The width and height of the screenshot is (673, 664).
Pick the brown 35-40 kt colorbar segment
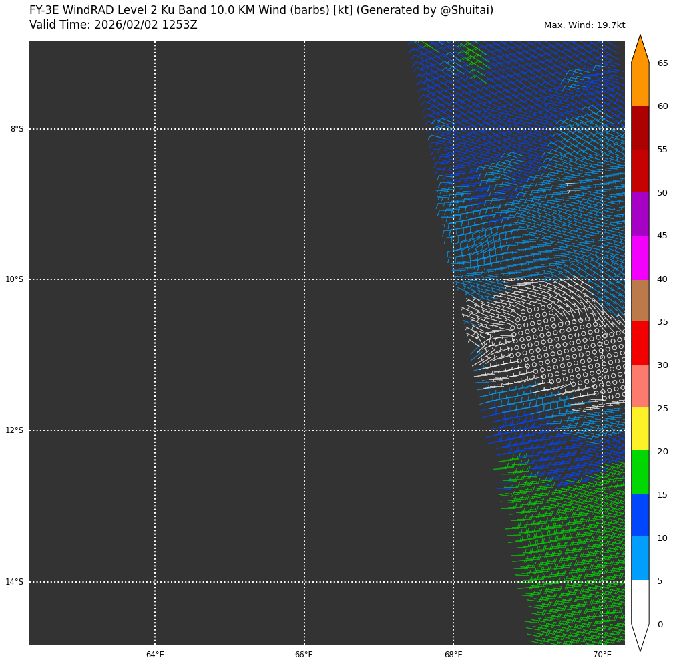(640, 301)
